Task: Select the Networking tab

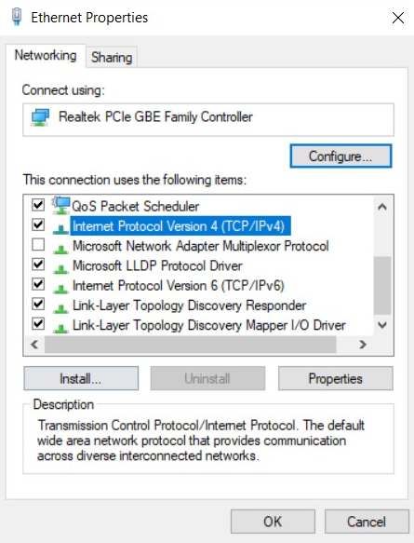Action: [46, 55]
